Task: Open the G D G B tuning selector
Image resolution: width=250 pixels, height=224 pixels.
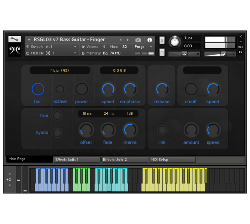Action: click(x=119, y=70)
